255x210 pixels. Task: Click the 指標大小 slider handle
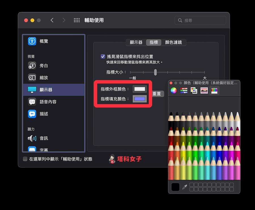[156, 72]
